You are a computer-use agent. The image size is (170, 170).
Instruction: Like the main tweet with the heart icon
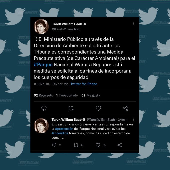click(x=98, y=108)
